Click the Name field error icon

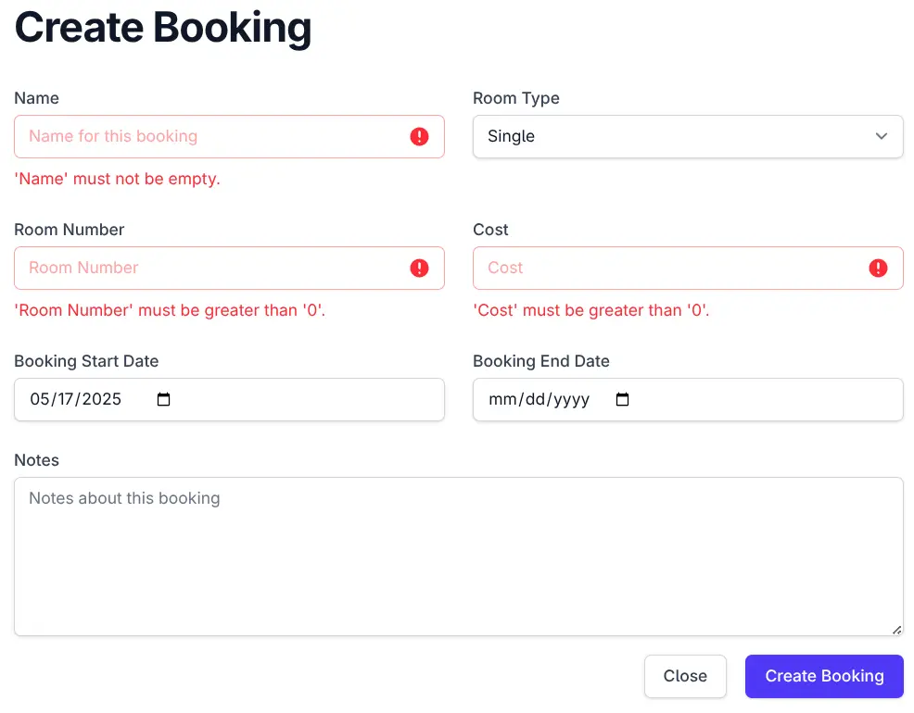tap(419, 137)
